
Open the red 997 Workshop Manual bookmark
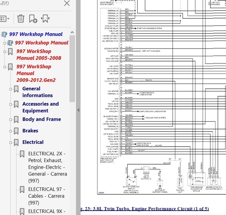(x=42, y=43)
